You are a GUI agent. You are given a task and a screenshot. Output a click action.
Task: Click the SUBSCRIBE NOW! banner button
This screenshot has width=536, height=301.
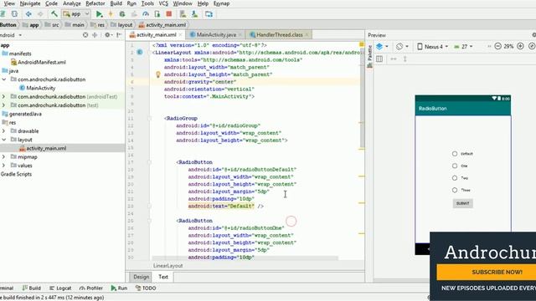[487, 272]
